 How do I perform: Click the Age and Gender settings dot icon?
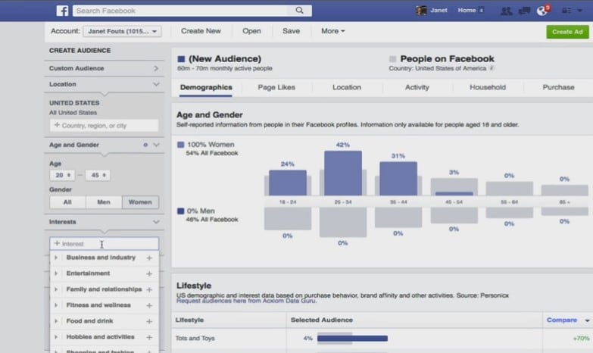tap(145, 145)
